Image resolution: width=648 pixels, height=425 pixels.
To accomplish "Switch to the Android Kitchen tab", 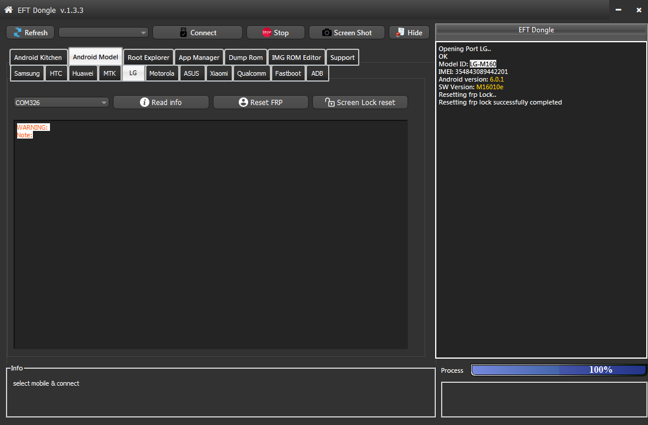I will point(38,58).
